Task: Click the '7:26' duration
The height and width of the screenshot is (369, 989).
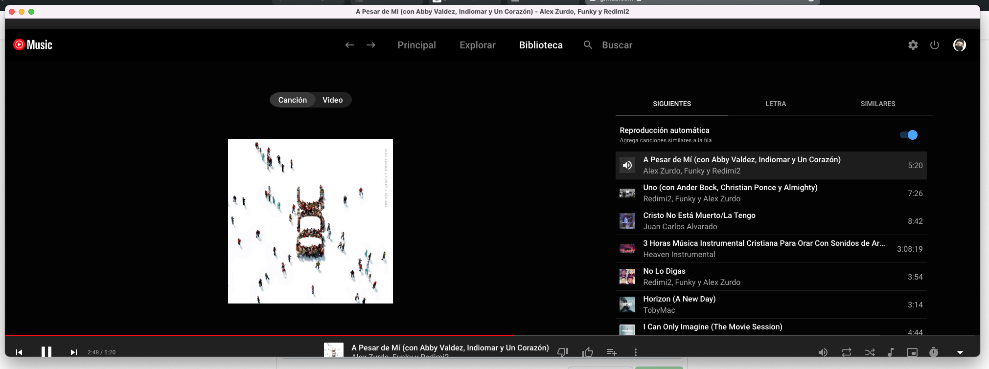Action: click(x=915, y=193)
